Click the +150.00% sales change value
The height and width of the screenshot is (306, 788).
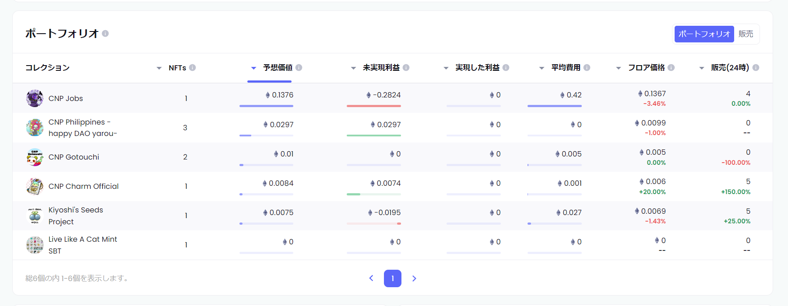(735, 192)
